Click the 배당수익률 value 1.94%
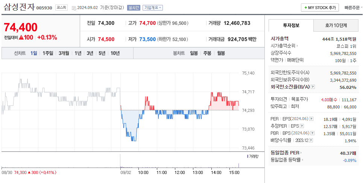Image resolution: width=363 pixels, height=183 pixels. pos(351,140)
